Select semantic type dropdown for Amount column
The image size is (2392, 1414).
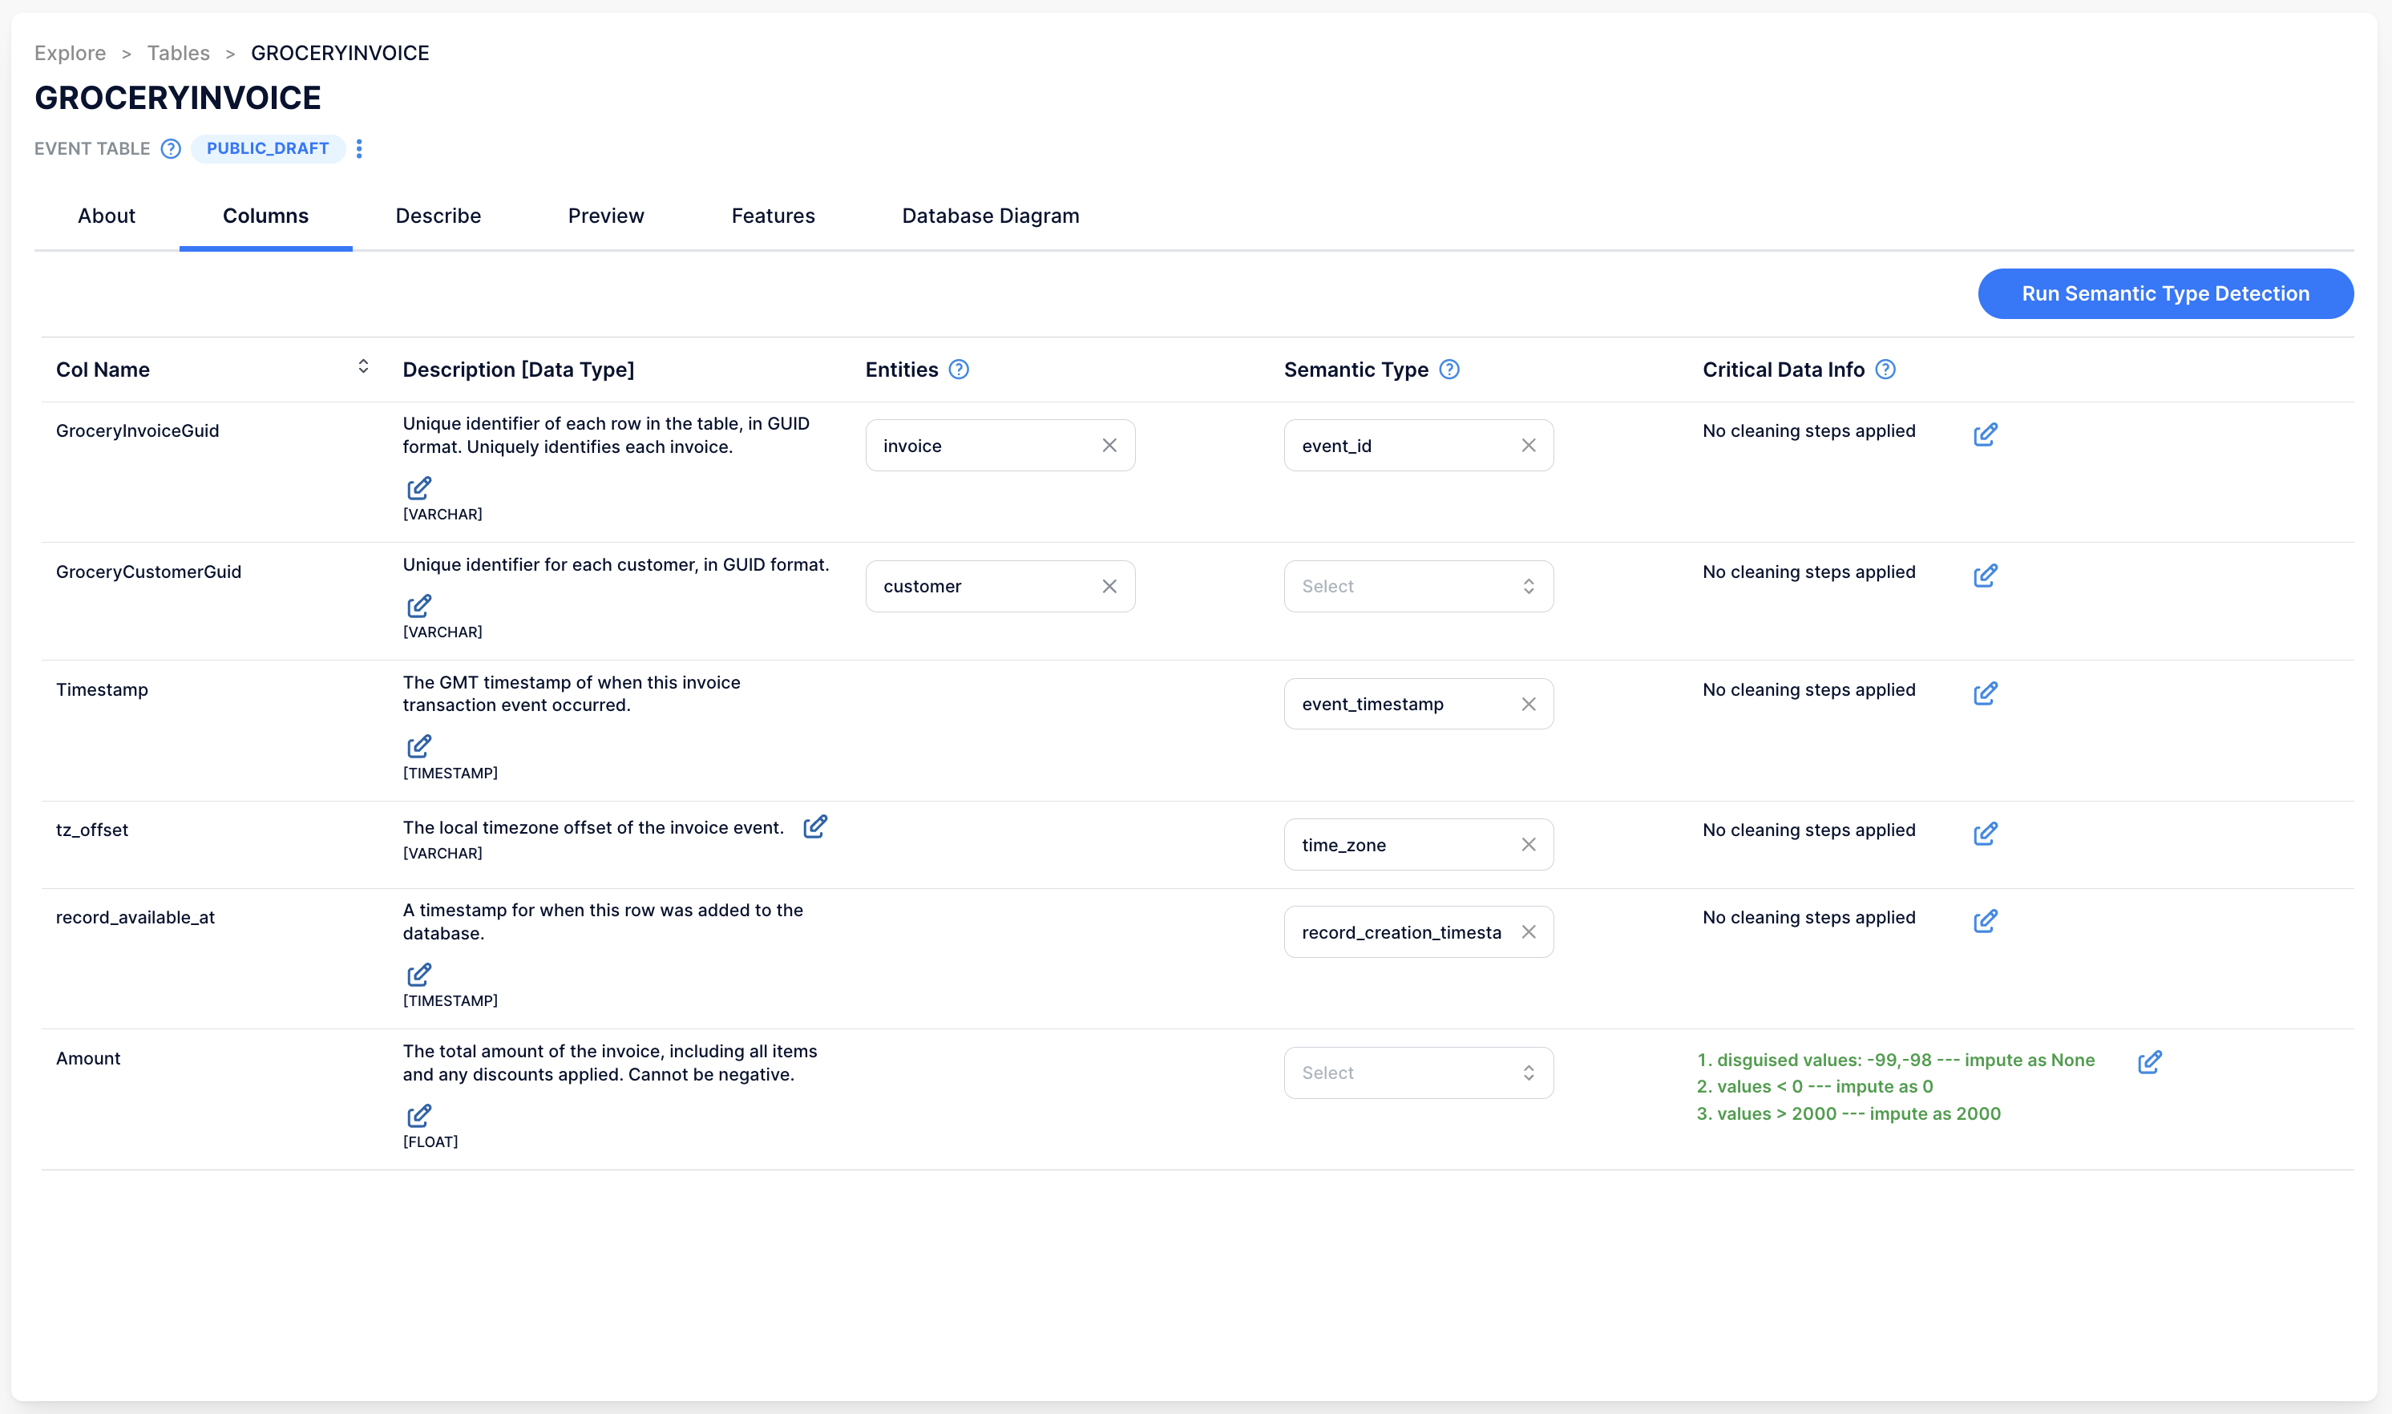1416,1071
